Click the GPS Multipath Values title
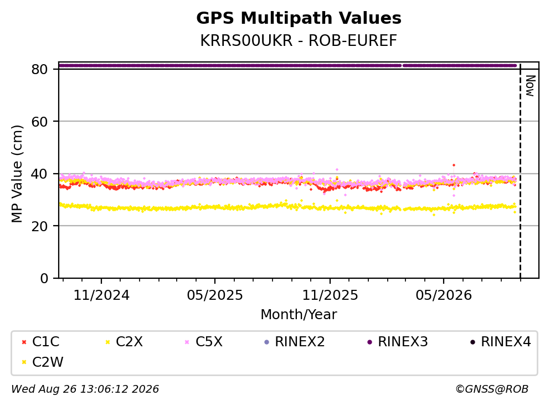 299,18
